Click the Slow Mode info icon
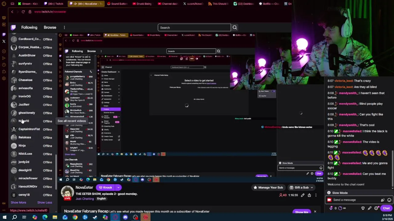394x221 pixels. coord(329,193)
